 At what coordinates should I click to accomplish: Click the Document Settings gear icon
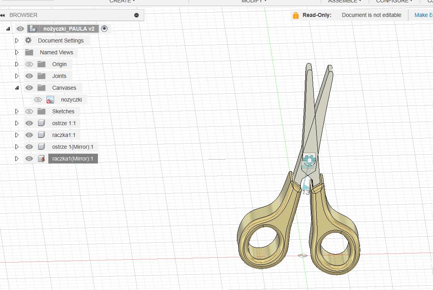(28, 41)
